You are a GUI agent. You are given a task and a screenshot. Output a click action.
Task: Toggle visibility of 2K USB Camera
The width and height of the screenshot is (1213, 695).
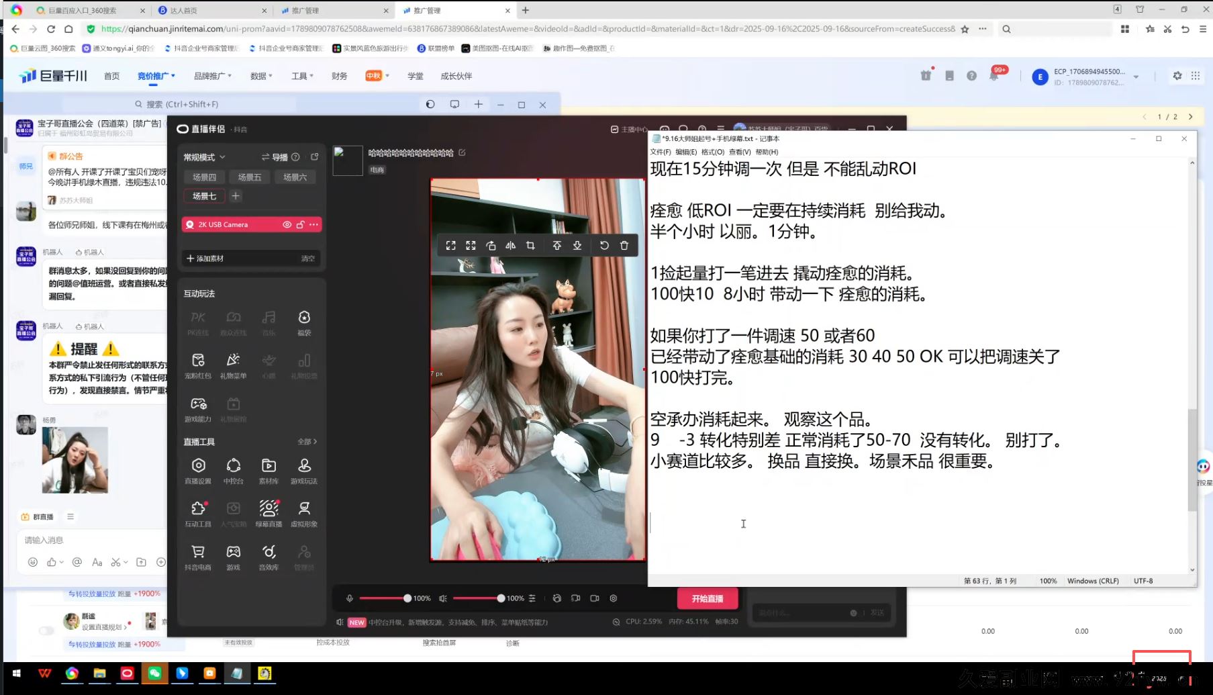[287, 225]
